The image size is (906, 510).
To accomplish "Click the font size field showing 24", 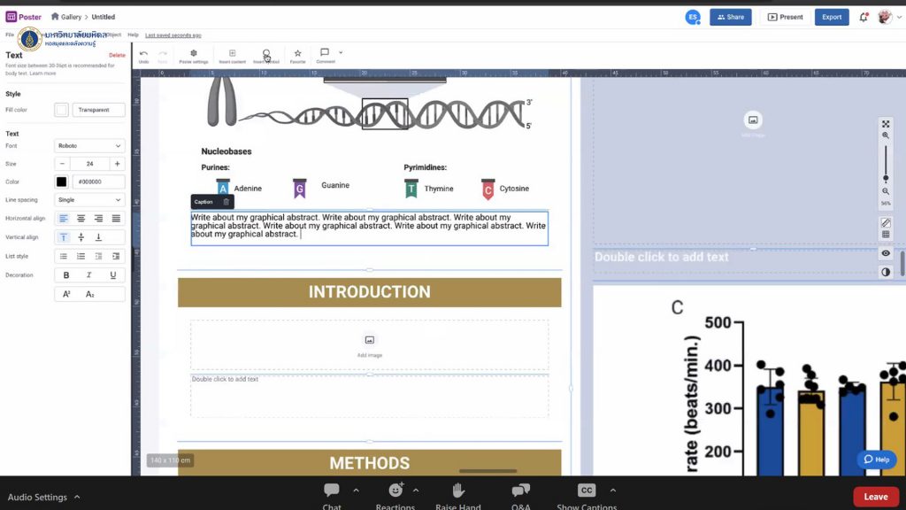I will 89,164.
